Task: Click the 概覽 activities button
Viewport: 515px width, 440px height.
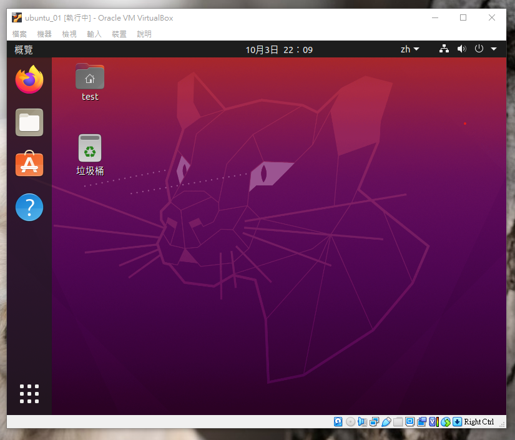Action: point(24,49)
